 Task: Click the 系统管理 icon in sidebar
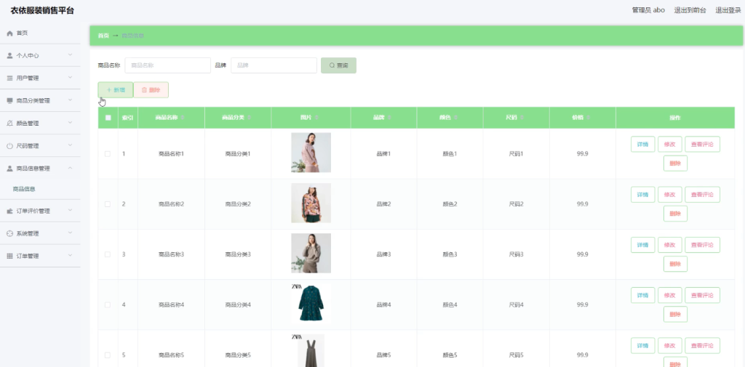click(x=9, y=233)
